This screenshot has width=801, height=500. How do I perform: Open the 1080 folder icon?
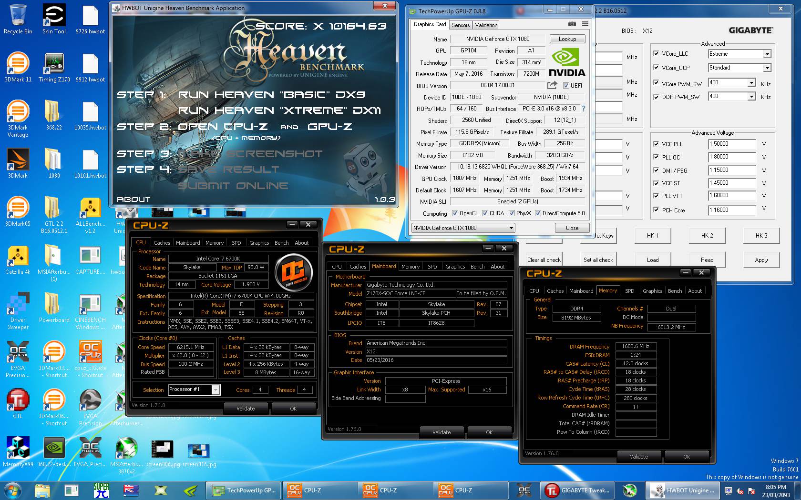point(54,163)
